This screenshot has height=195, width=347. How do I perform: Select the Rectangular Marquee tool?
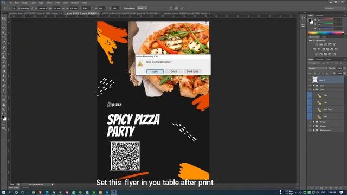coord(4,24)
